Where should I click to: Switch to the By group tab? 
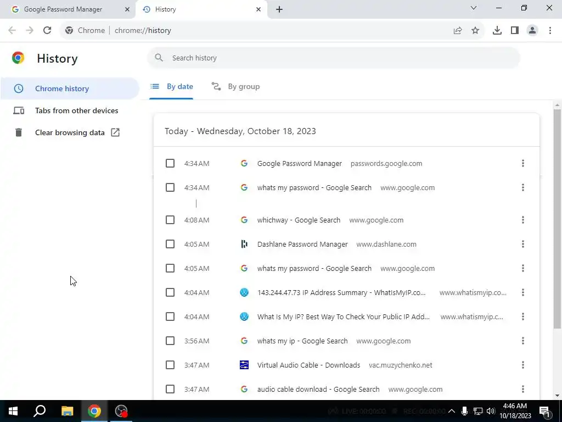tap(235, 86)
